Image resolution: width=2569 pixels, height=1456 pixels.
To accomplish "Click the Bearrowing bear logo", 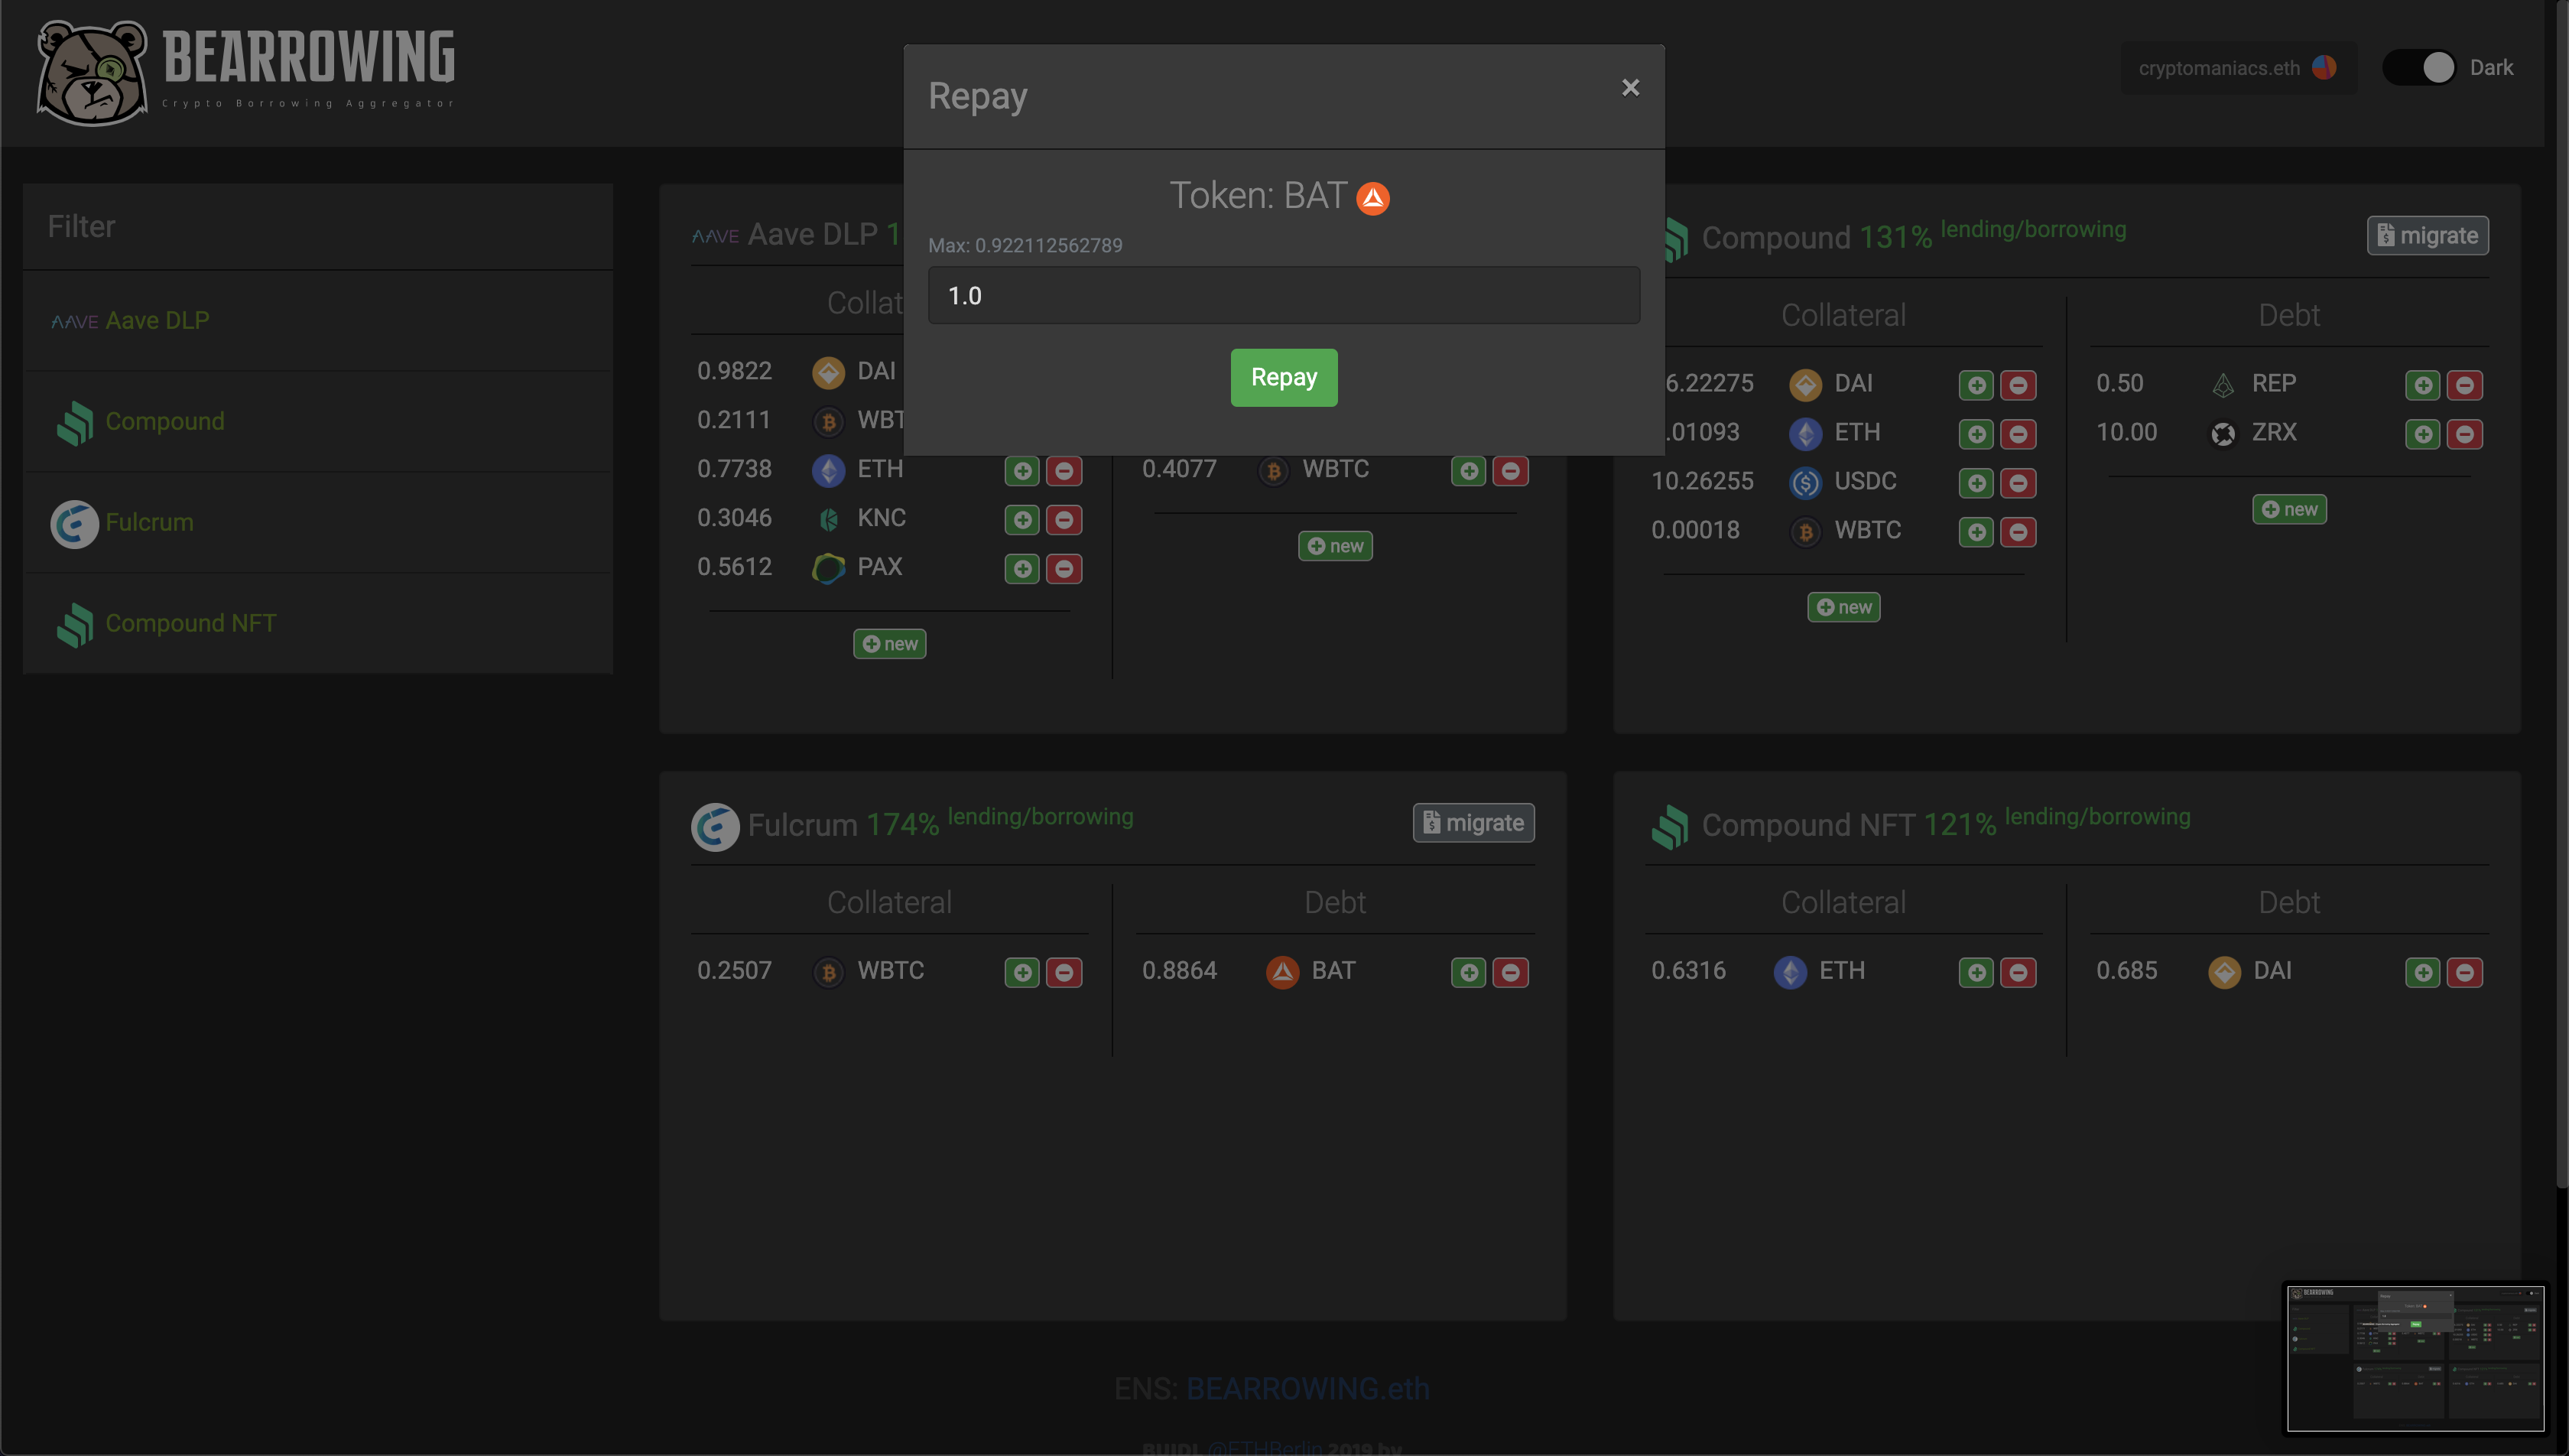I will (x=92, y=72).
